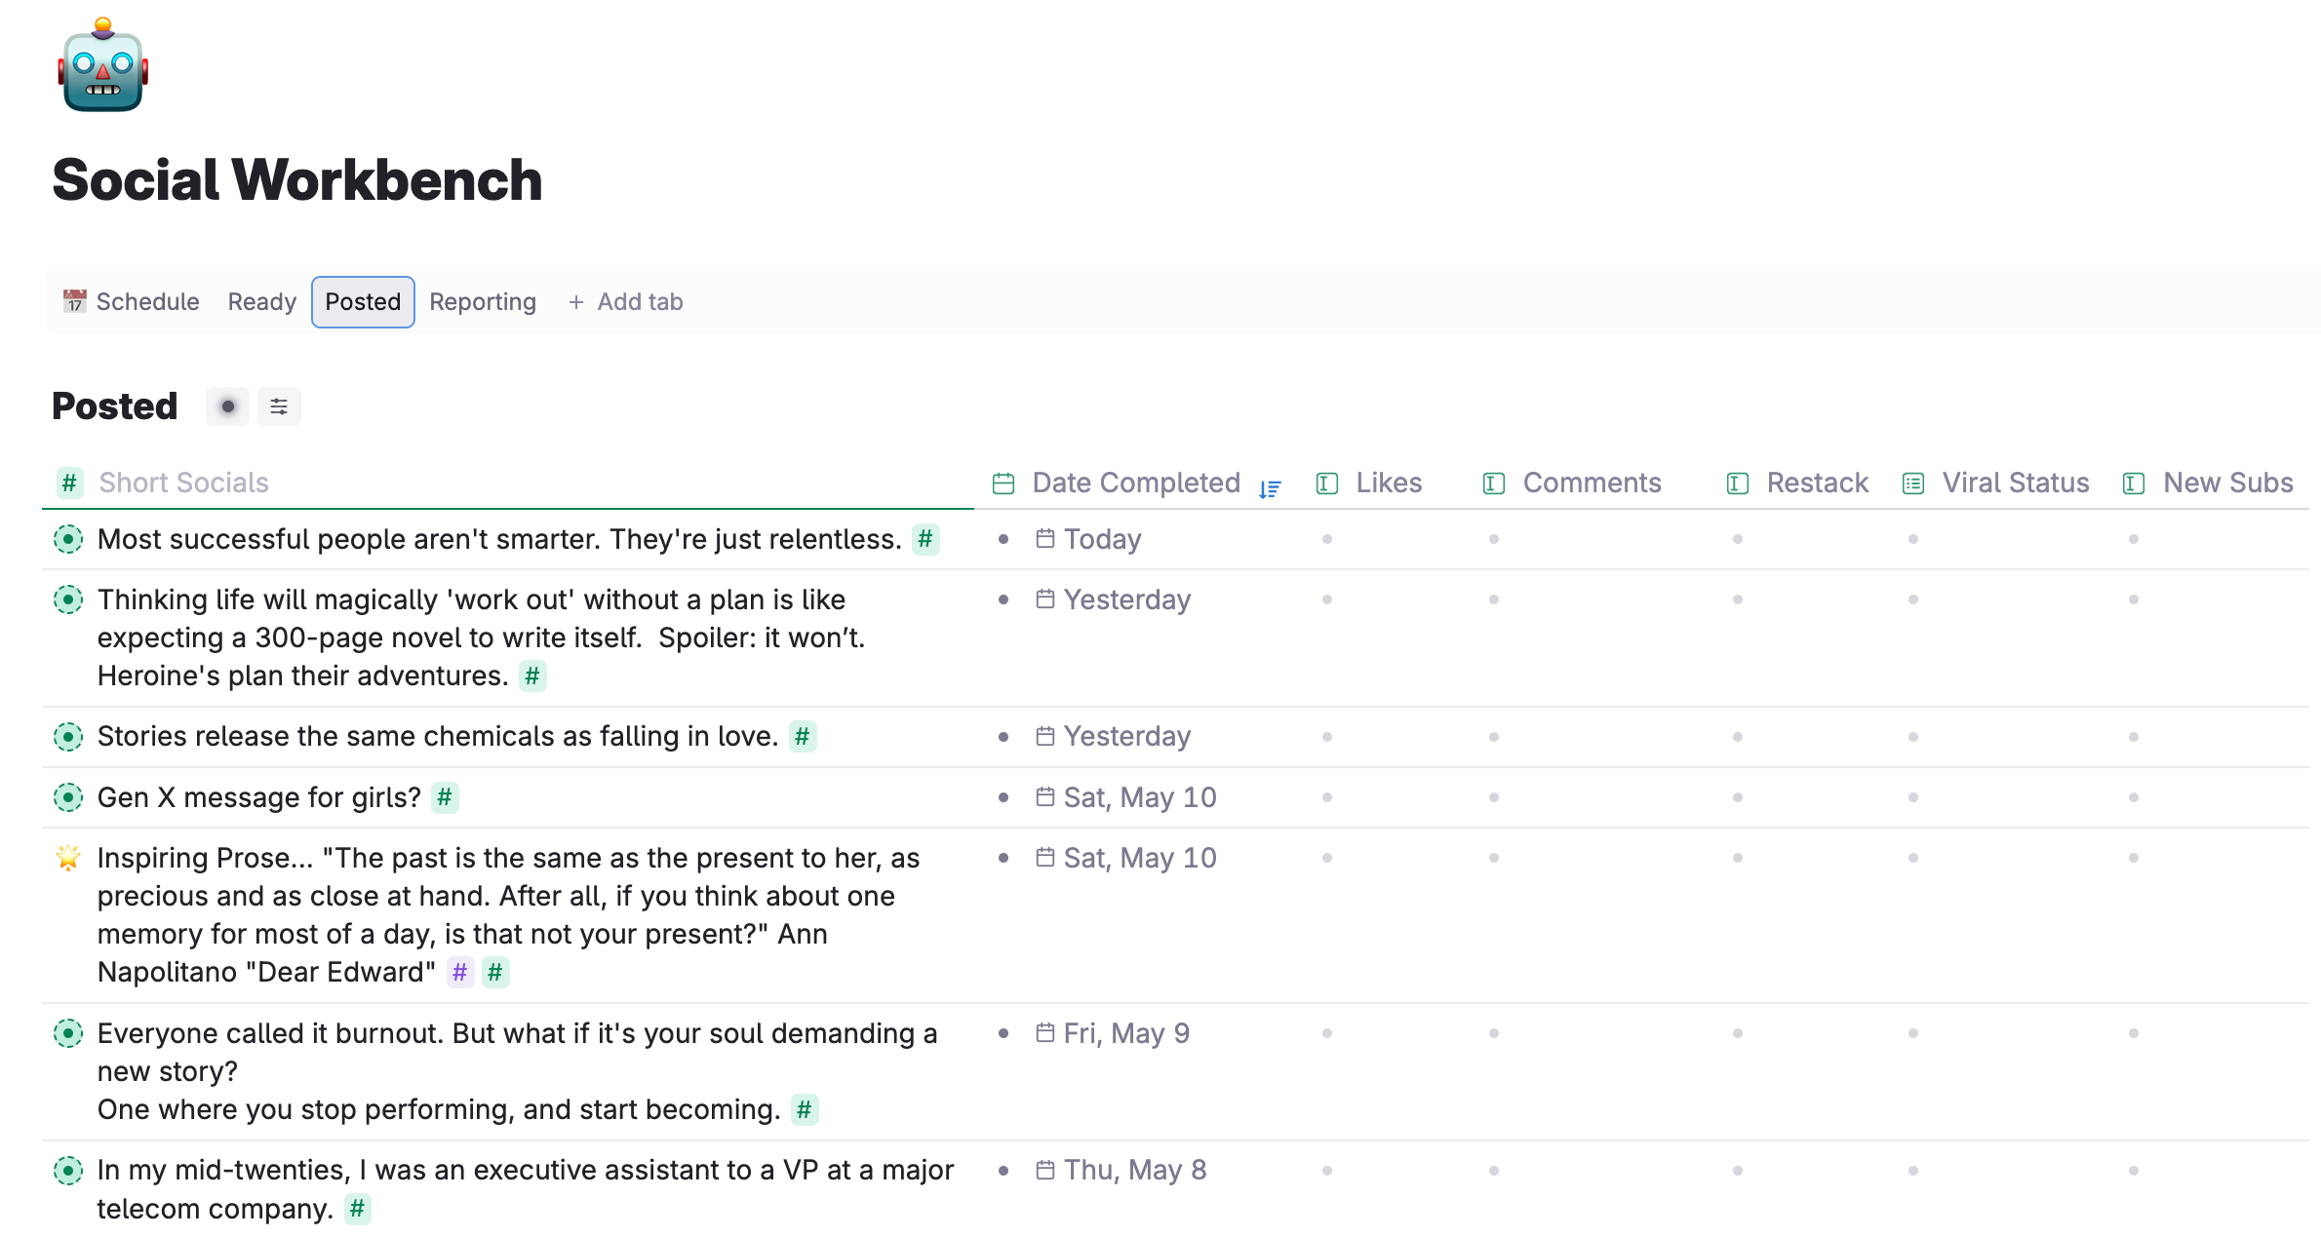This screenshot has width=2321, height=1236.
Task: Click the green hash tag after 'just relentless.'
Action: pos(924,539)
